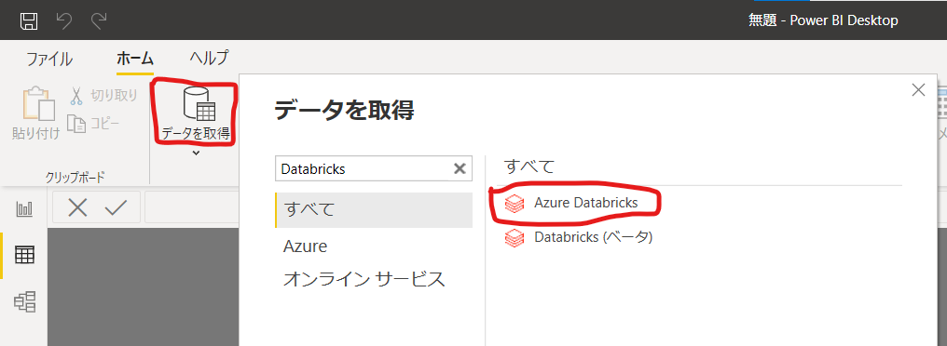The height and width of the screenshot is (346, 947).
Task: Commit formula with the checkmark icon
Action: (x=115, y=208)
